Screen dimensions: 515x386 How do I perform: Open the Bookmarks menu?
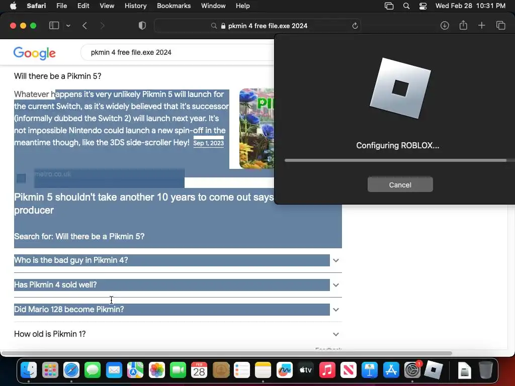point(174,6)
